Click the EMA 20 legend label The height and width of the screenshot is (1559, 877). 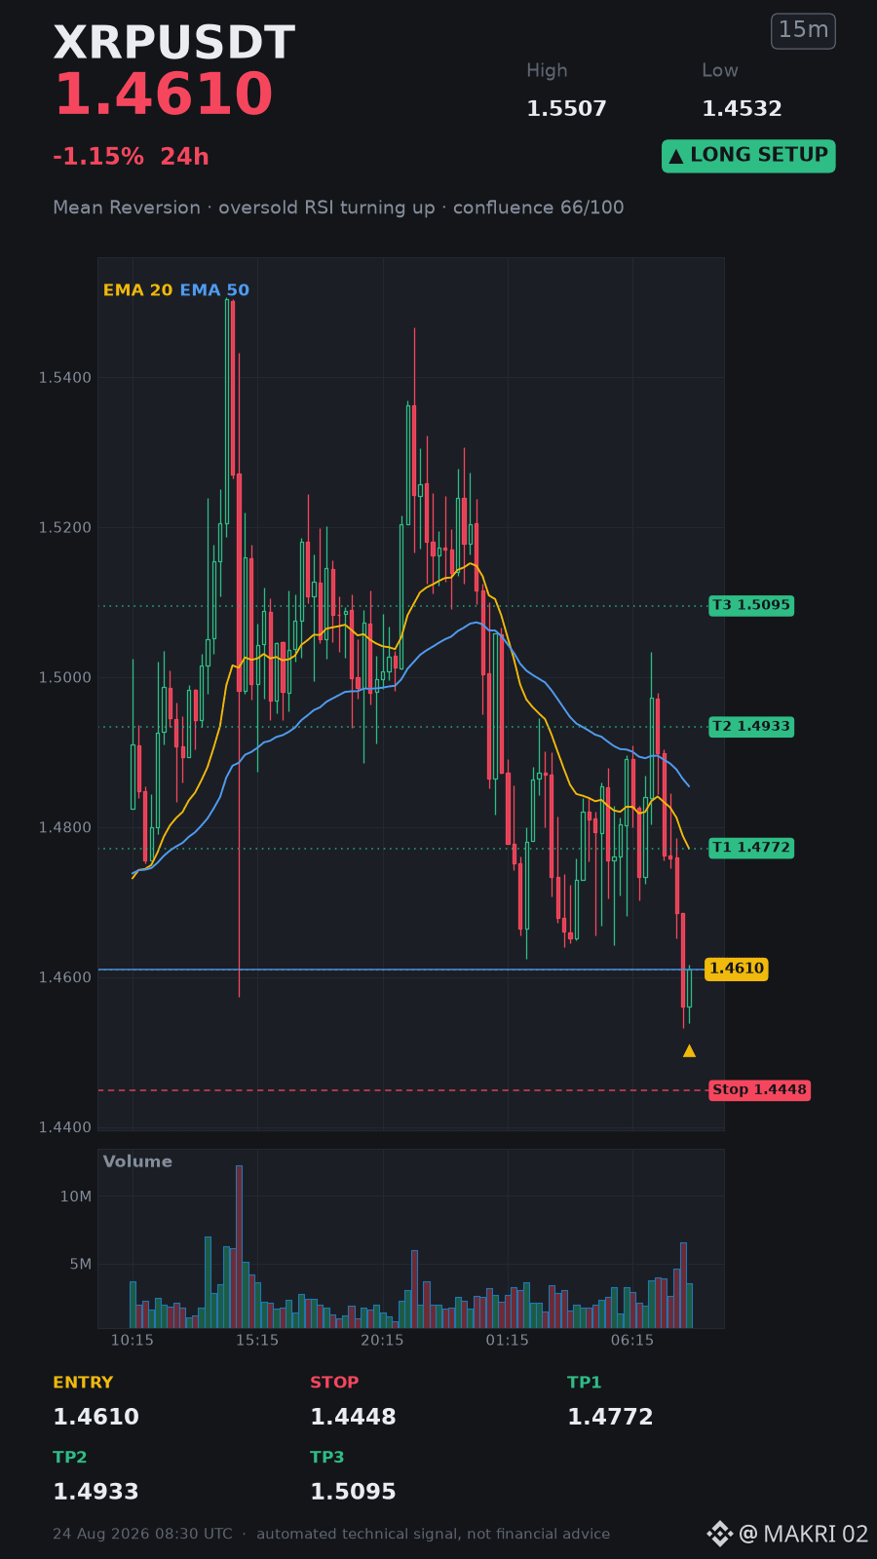click(137, 290)
